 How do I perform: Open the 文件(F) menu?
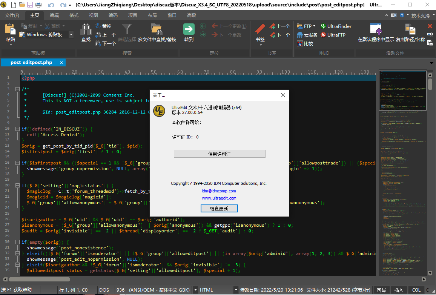(x=12, y=15)
